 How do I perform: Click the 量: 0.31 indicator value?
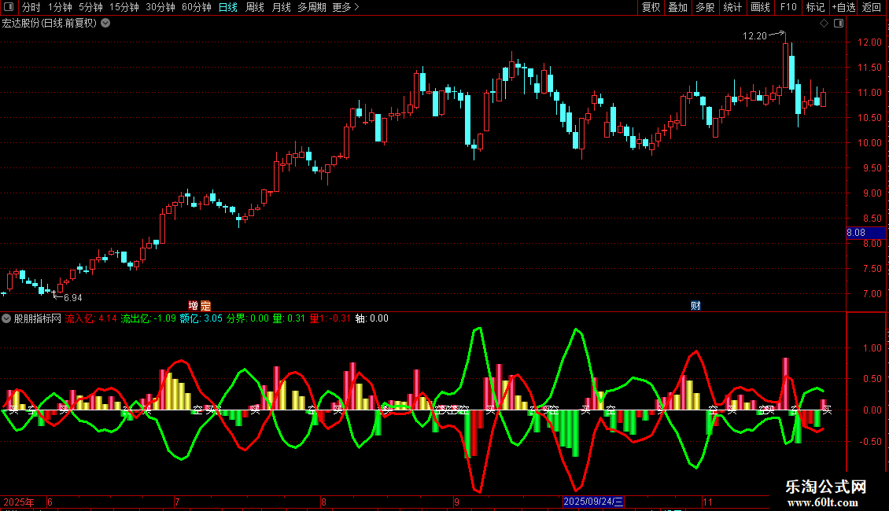(x=289, y=318)
